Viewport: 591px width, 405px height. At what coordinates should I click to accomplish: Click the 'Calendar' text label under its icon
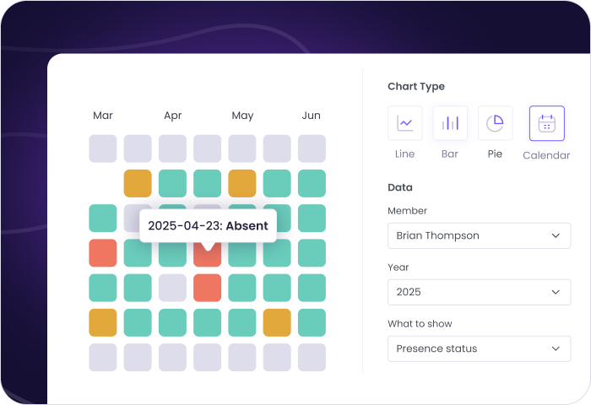tap(546, 155)
